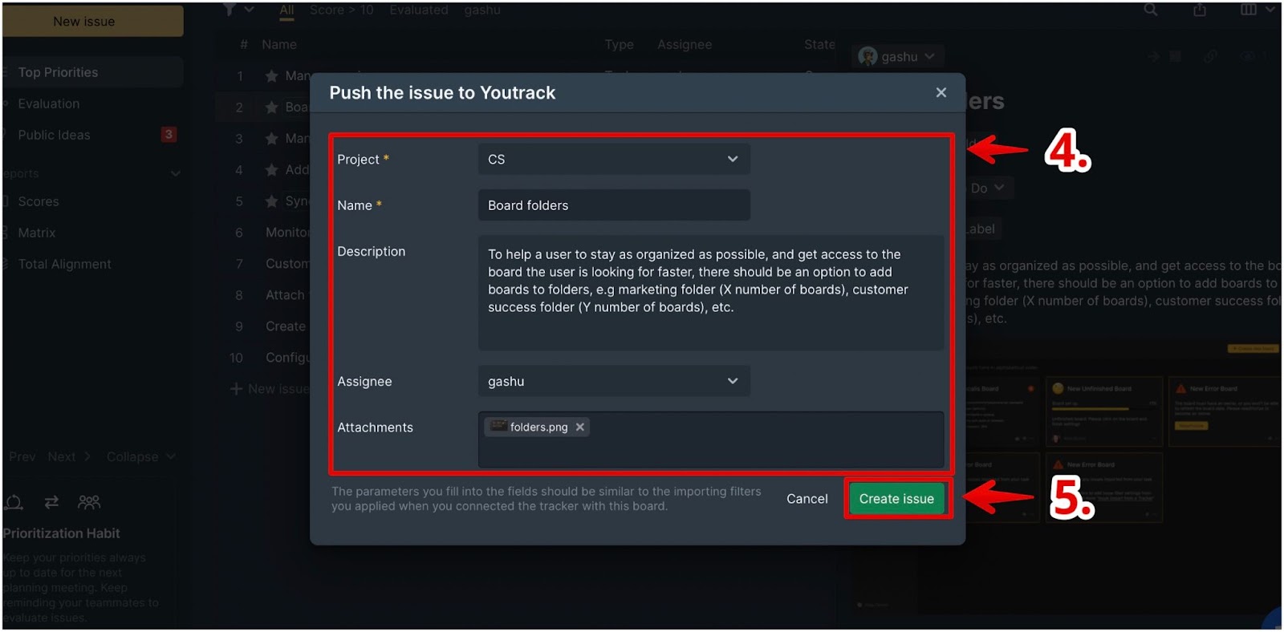Sort by the State column header

pos(819,45)
